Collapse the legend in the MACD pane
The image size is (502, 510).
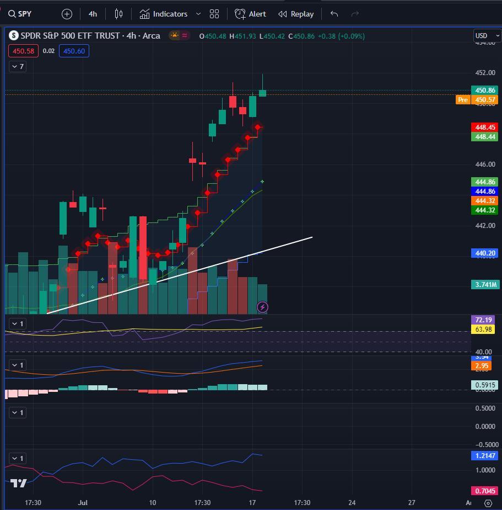click(18, 365)
